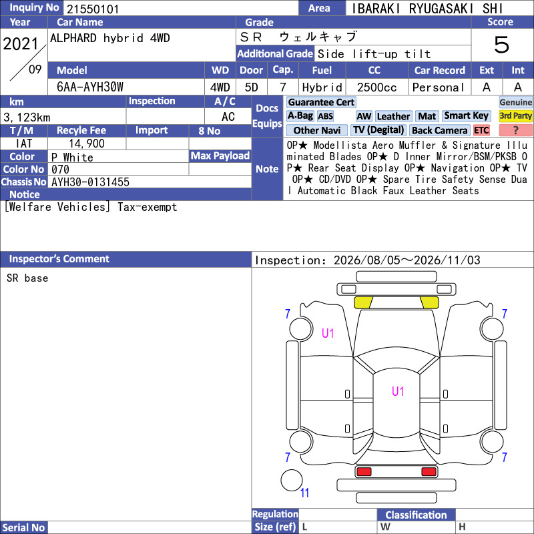
Task: Click the Personal car record value
Action: pos(439,87)
